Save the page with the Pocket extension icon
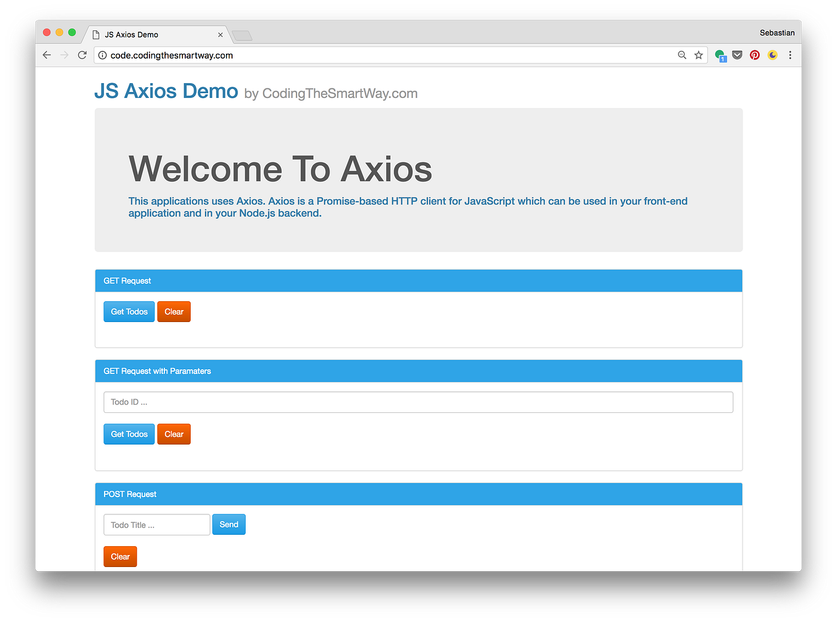The image size is (837, 622). pyautogui.click(x=737, y=54)
